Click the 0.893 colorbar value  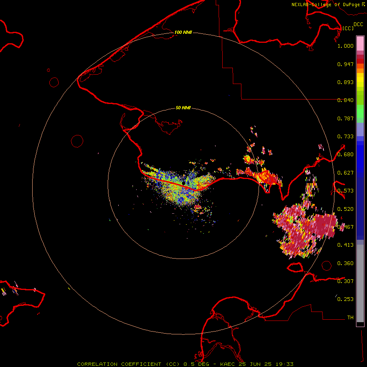pyautogui.click(x=345, y=82)
